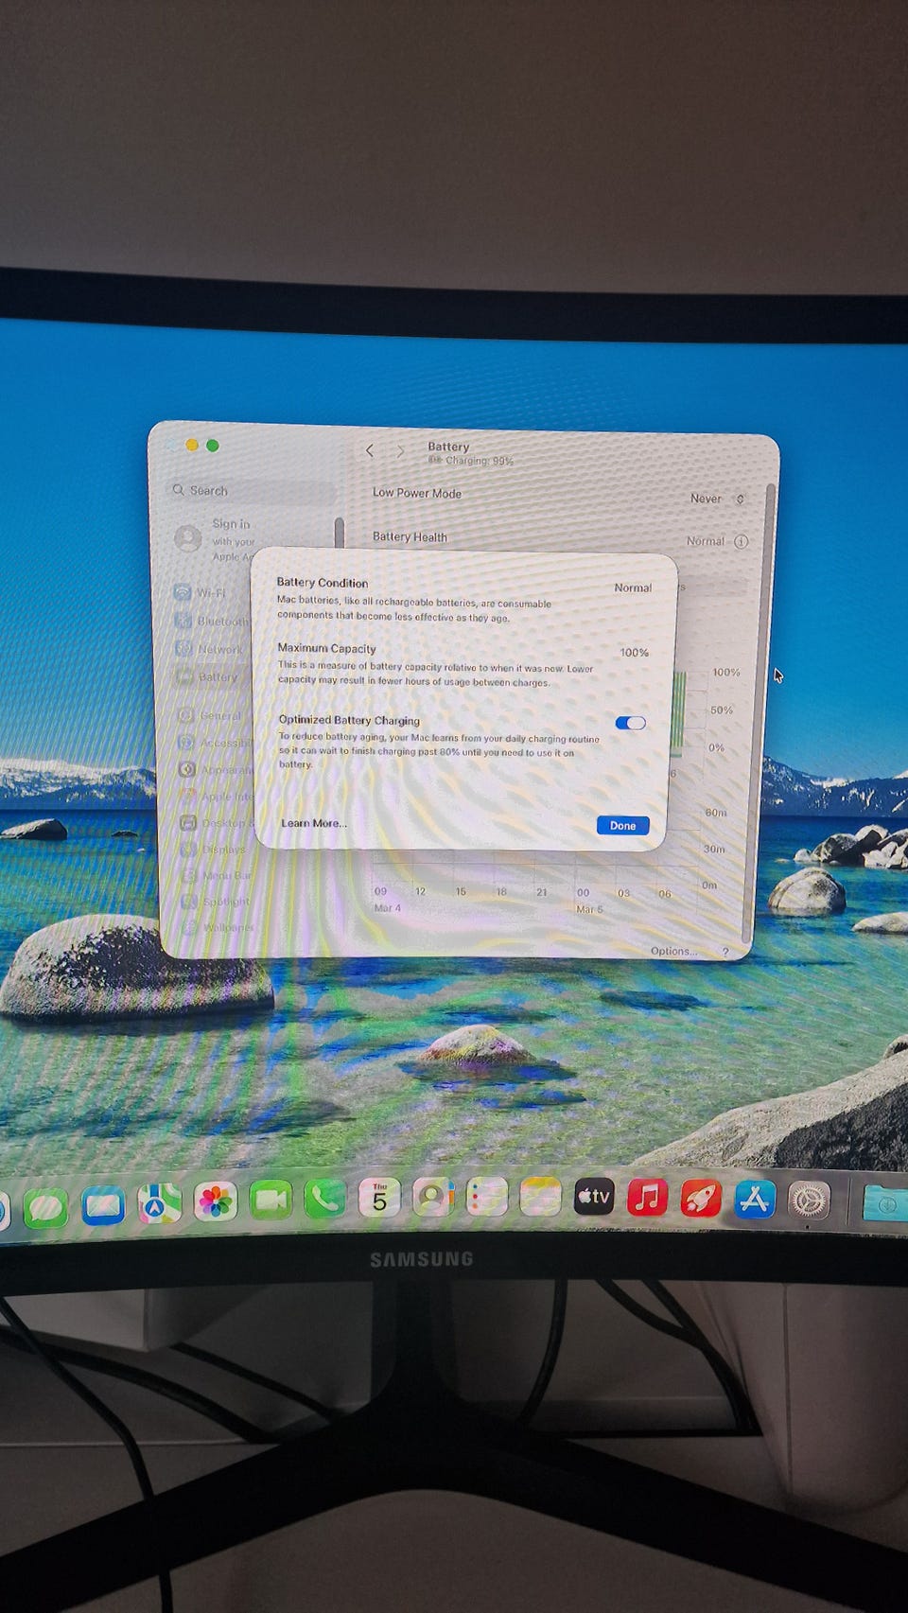Screen dimensions: 908x1613
Task: Click the Charging: 99% status text
Action: tap(480, 462)
